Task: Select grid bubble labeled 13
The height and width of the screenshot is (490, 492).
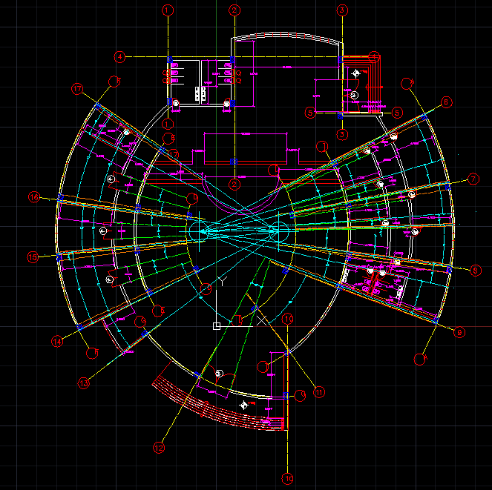Action: 84,383
